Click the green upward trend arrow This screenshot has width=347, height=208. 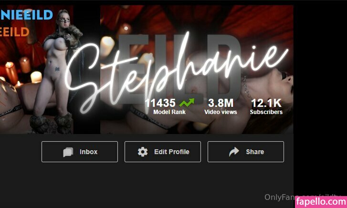[187, 103]
